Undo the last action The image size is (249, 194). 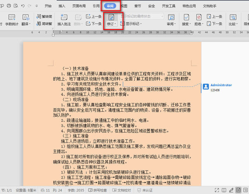(23, 6)
